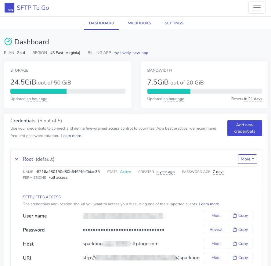Click the Dashboard speedometer icon
The height and width of the screenshot is (266, 271).
tap(8, 41)
